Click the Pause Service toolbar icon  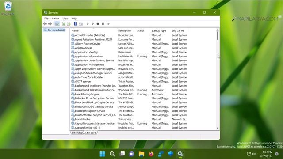(103, 23)
